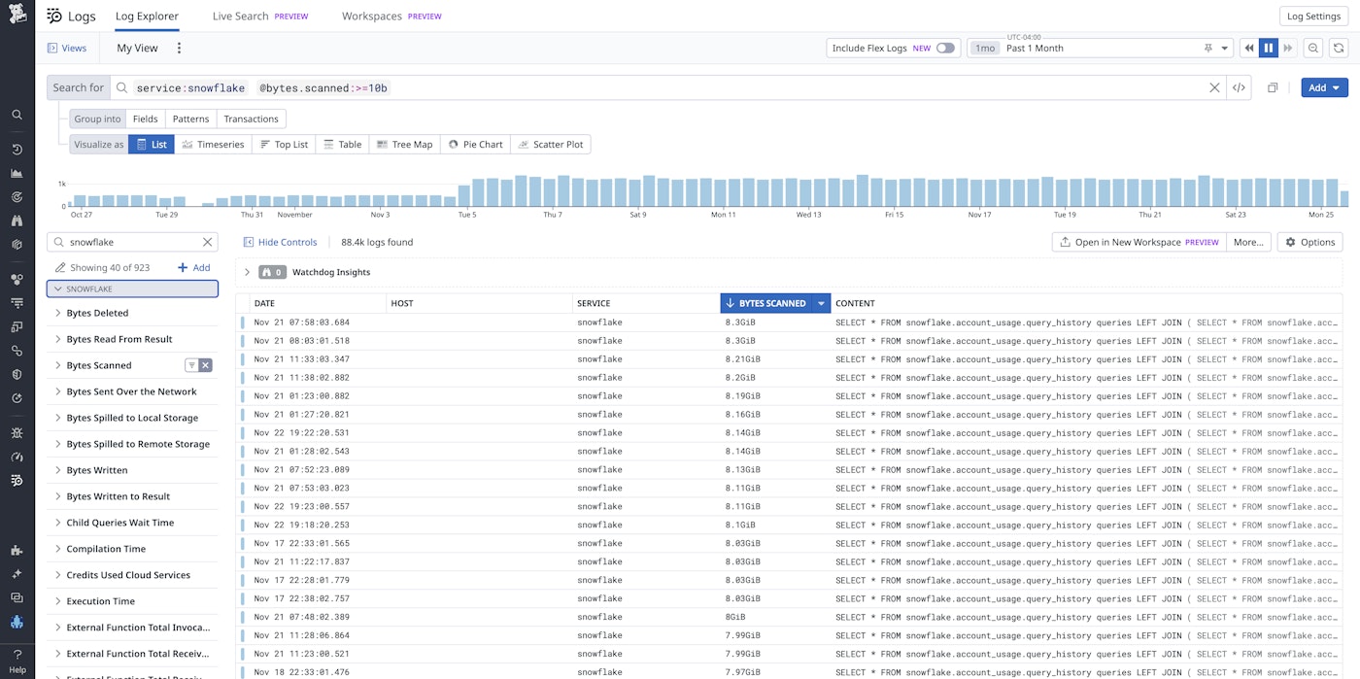The image size is (1360, 679).
Task: Select the Timeseries visualization
Action: pos(213,144)
